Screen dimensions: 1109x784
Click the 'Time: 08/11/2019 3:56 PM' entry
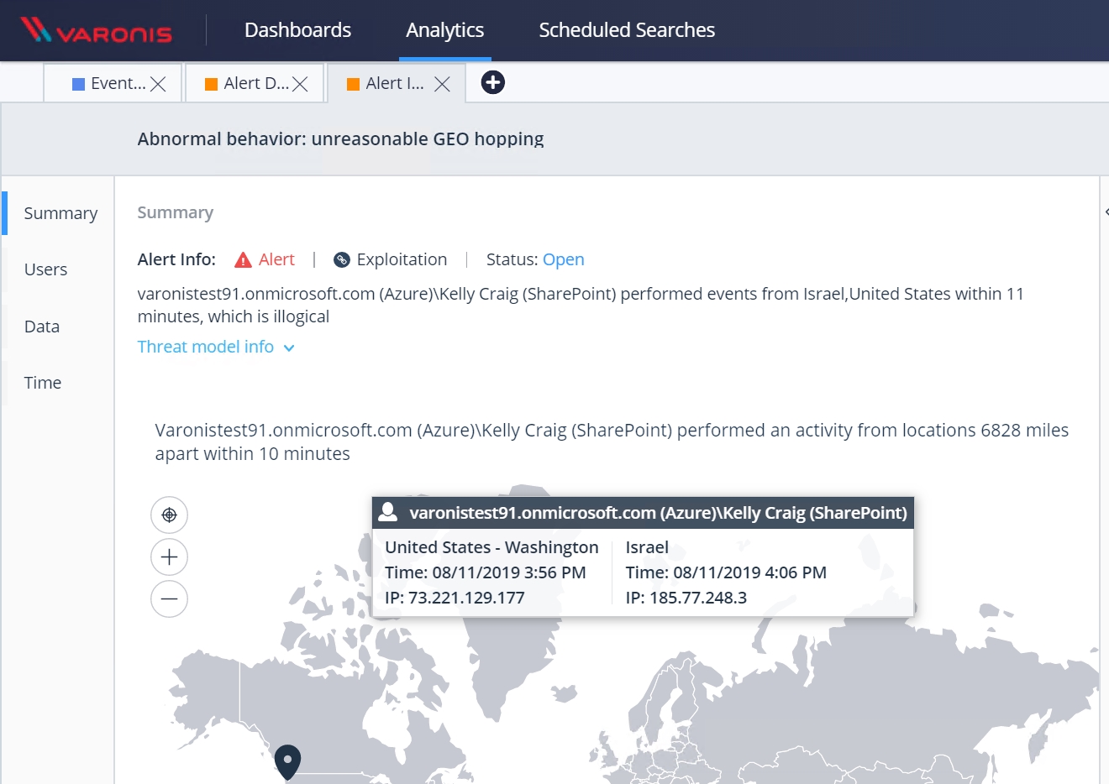(x=486, y=572)
